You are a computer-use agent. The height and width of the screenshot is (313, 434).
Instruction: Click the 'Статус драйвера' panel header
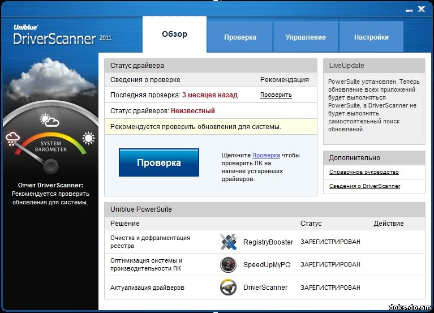point(210,66)
